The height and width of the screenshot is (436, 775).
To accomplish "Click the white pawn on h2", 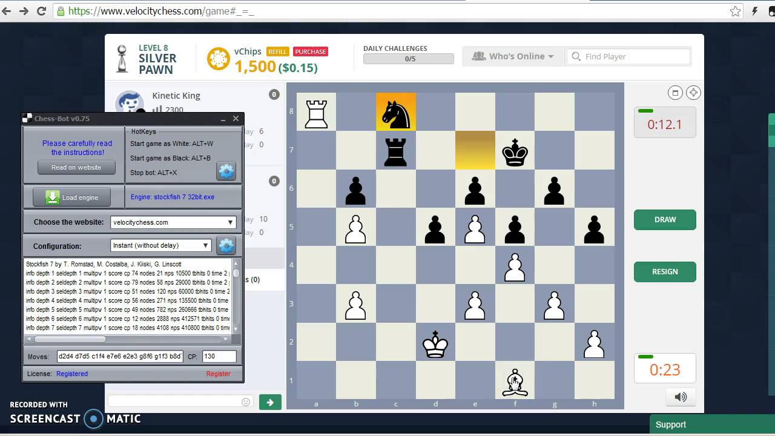I will (x=594, y=344).
